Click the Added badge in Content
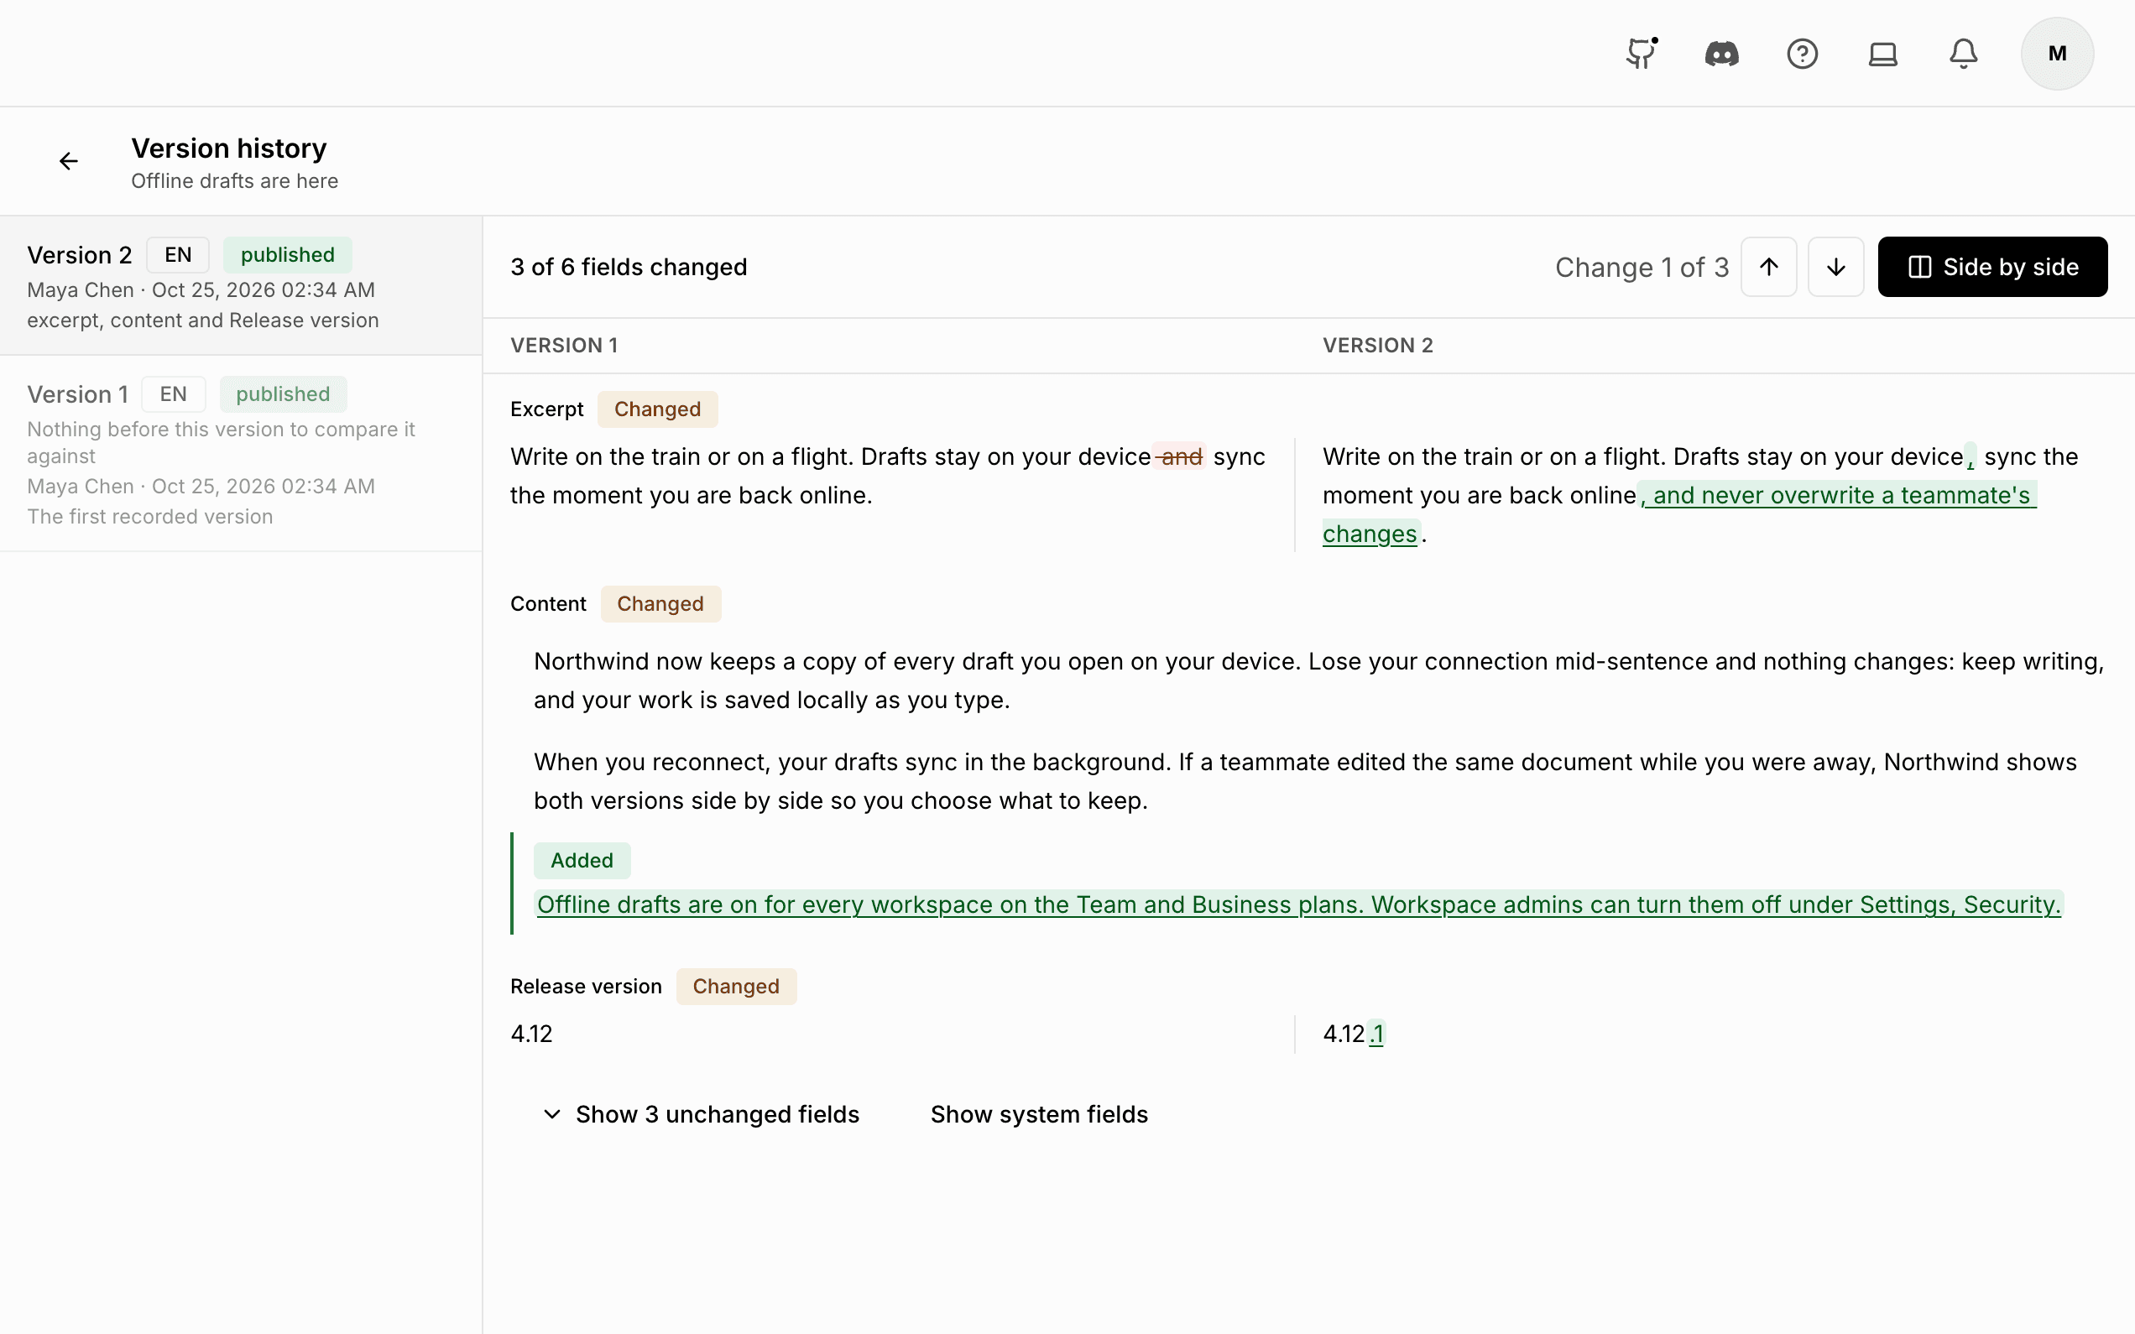This screenshot has width=2135, height=1334. click(582, 860)
